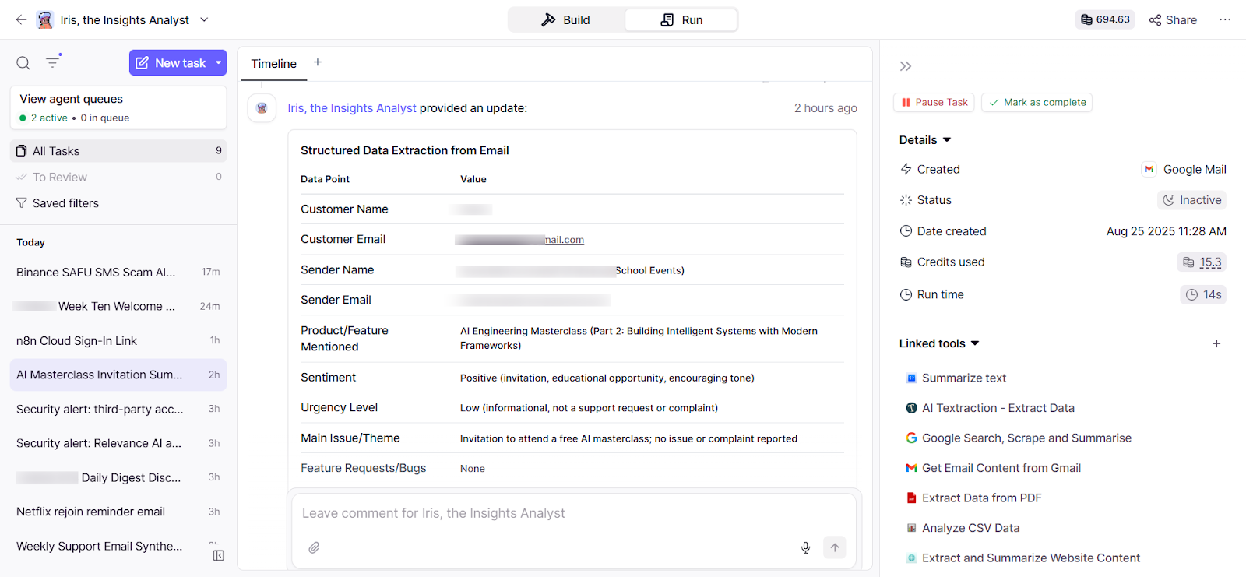Click the Inactive status badge

click(x=1191, y=200)
